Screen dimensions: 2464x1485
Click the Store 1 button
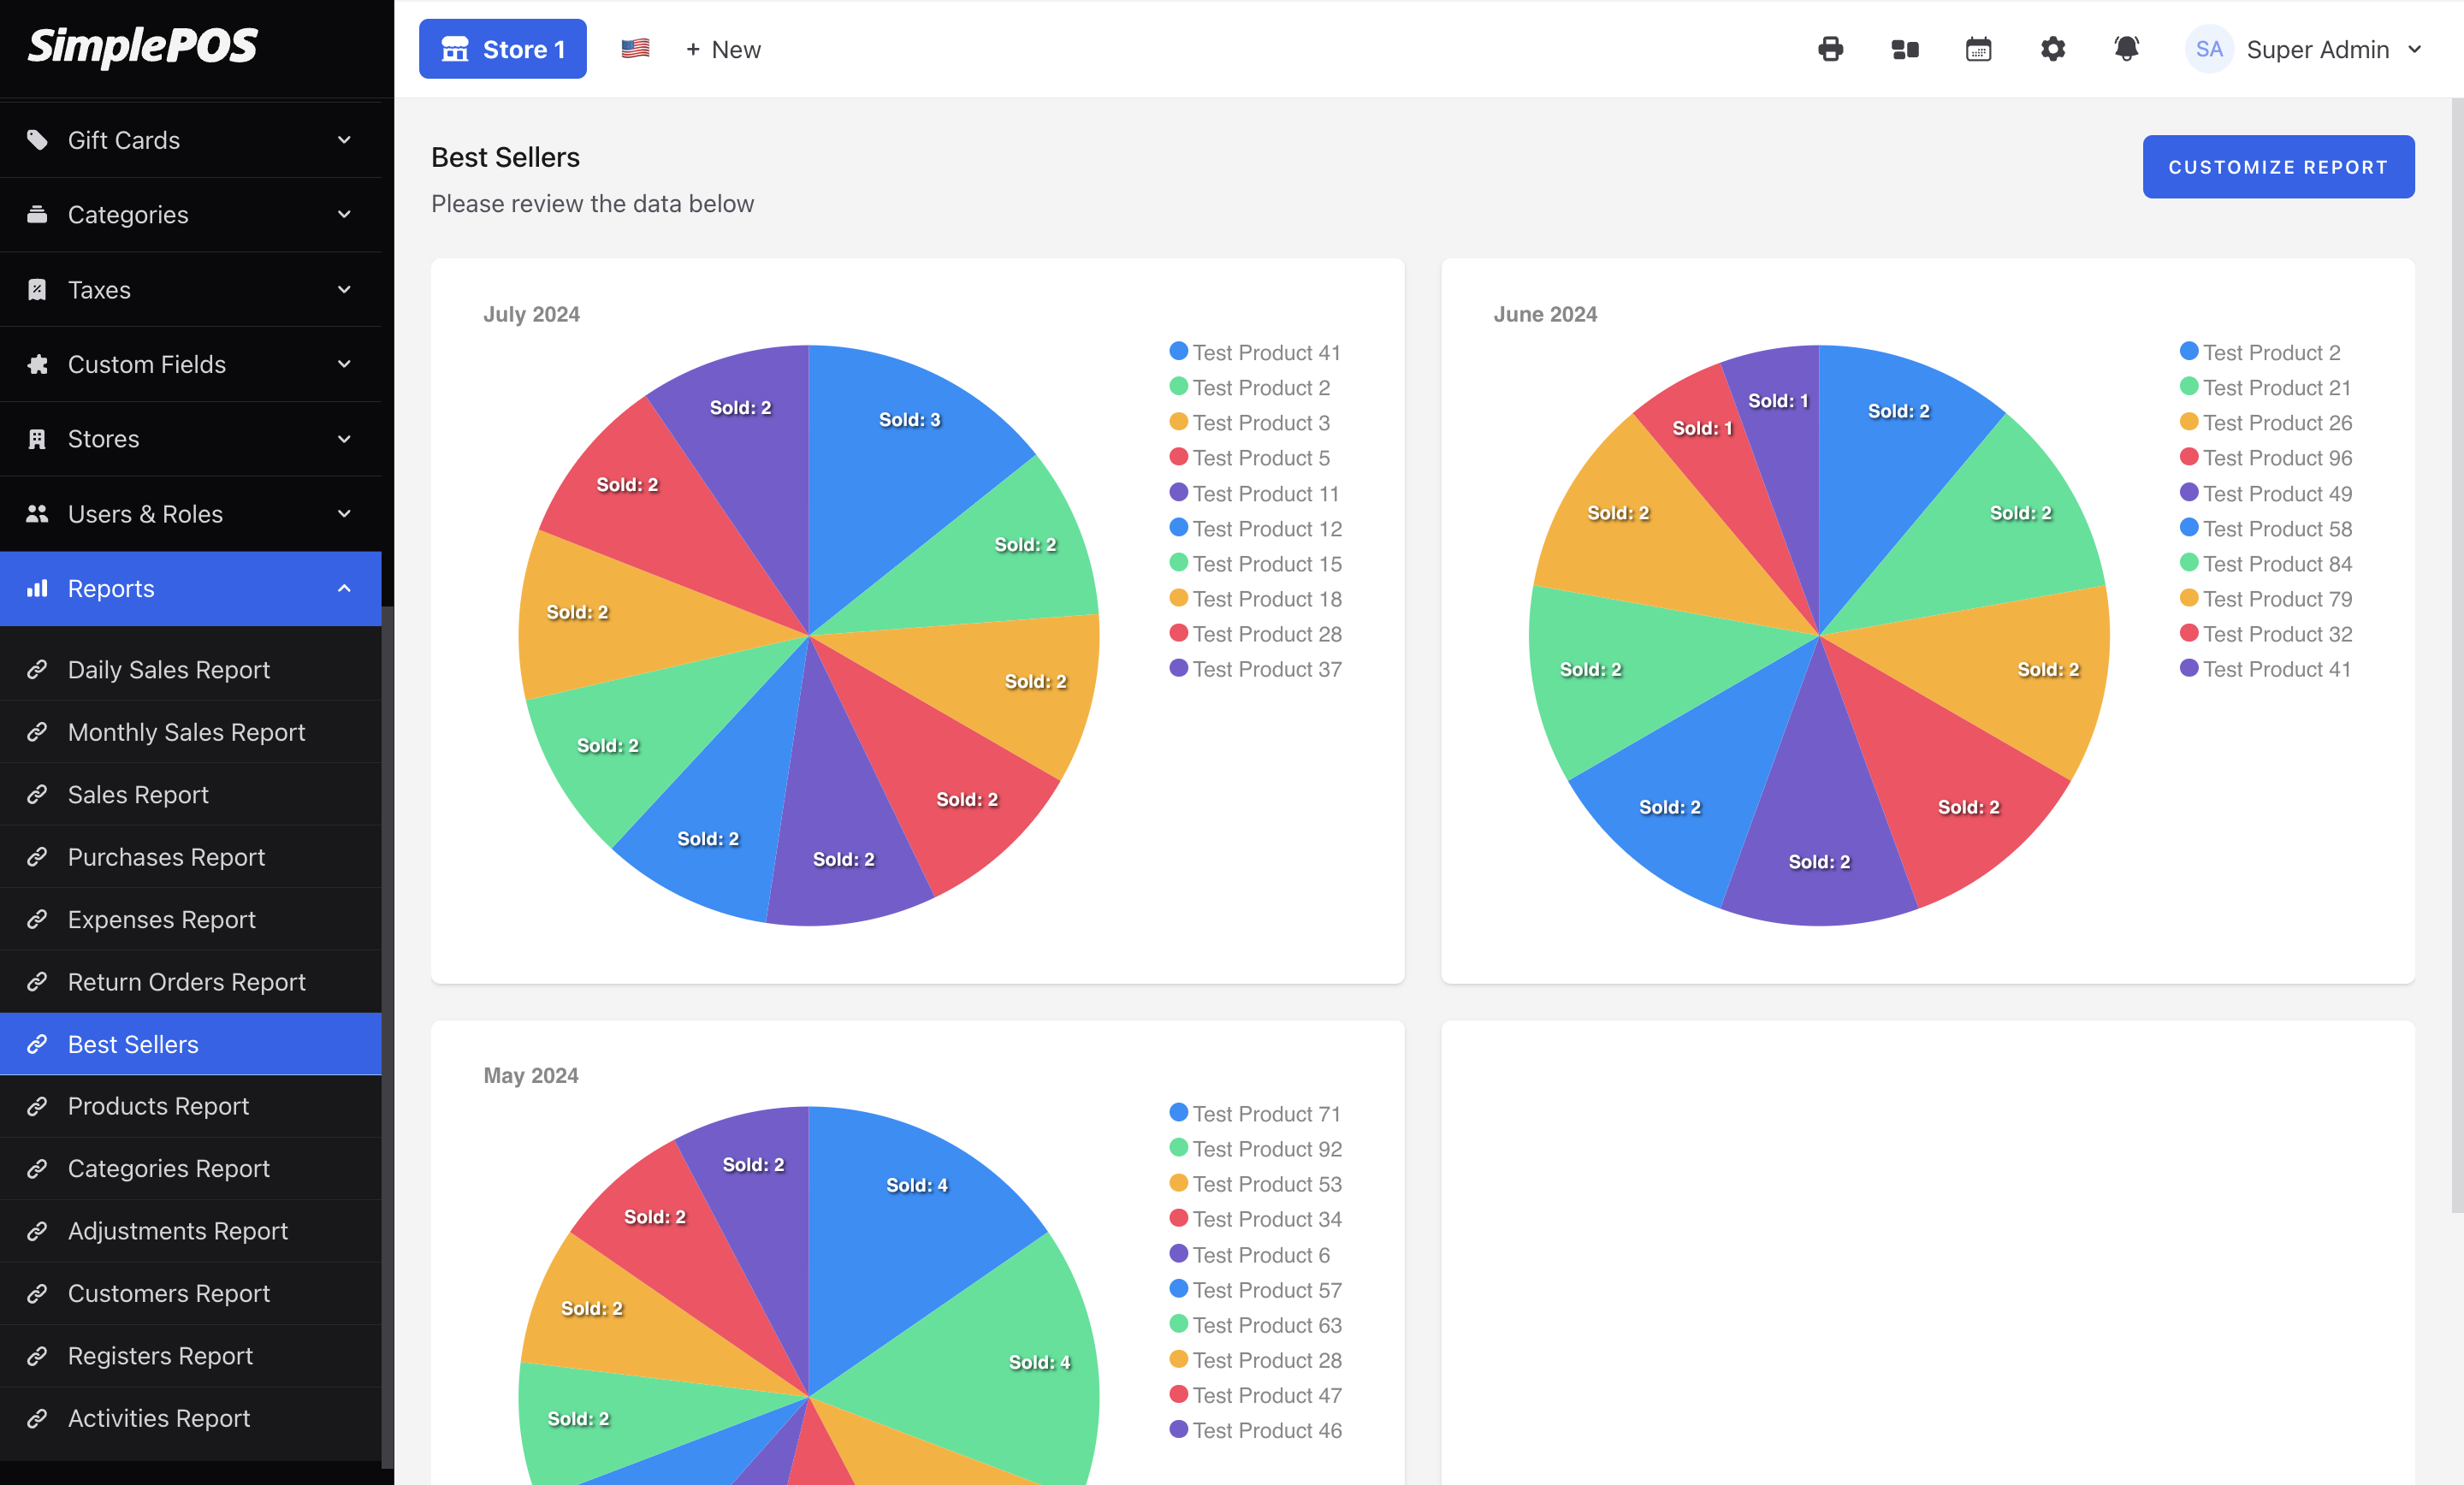point(503,49)
